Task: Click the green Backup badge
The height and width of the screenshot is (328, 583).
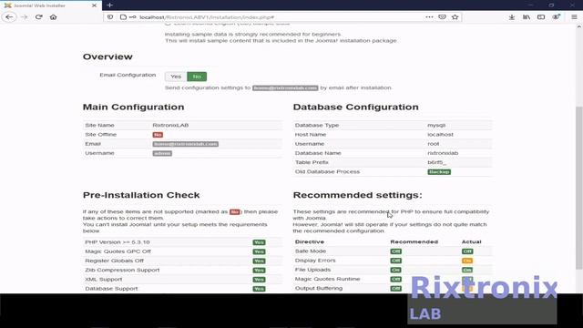Action: [439, 172]
